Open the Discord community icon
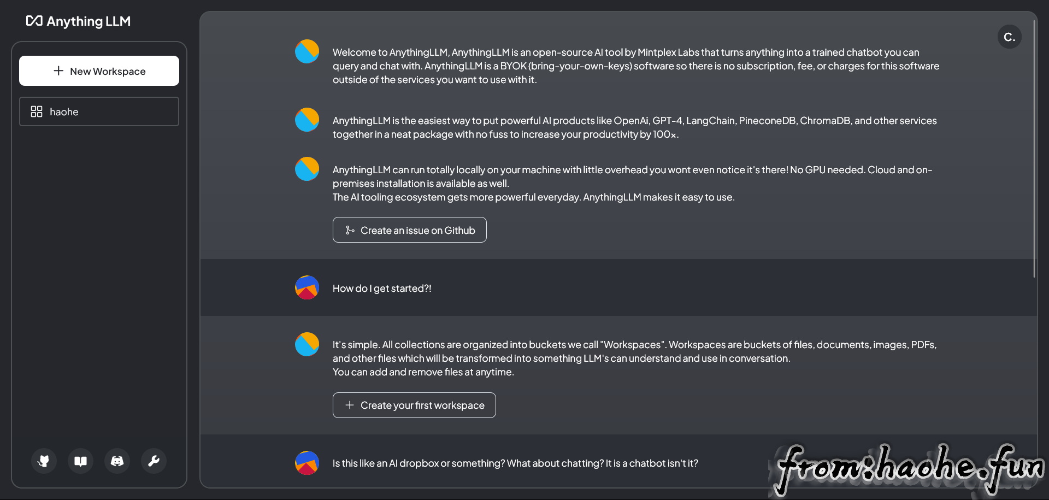1049x500 pixels. pos(117,461)
